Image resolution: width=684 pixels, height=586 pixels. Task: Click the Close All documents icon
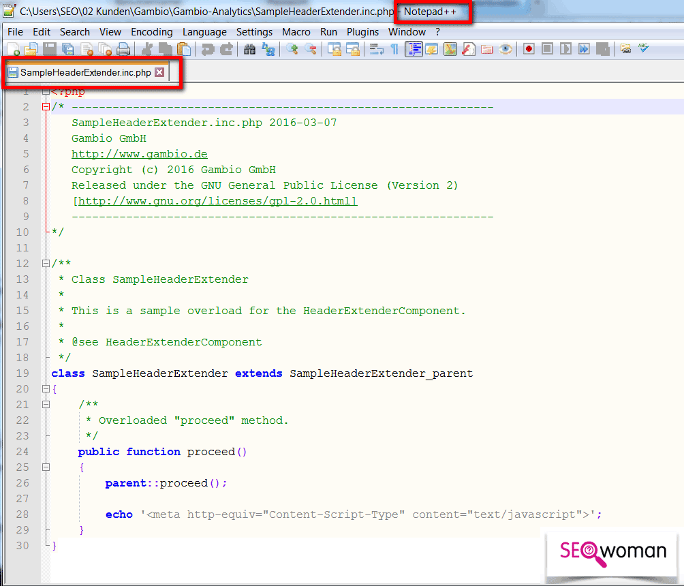[x=105, y=49]
